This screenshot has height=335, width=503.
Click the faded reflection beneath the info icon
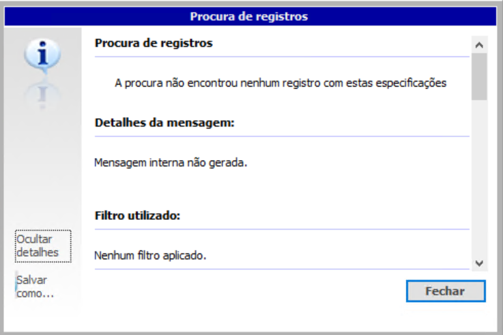tap(42, 94)
